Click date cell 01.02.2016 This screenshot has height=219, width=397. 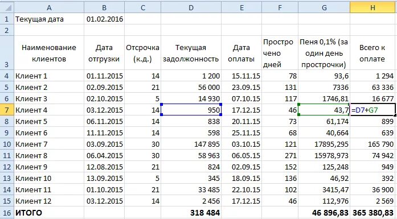point(104,19)
